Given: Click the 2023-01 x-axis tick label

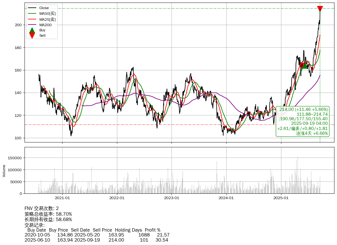Looking at the screenshot, I should (x=172, y=198).
